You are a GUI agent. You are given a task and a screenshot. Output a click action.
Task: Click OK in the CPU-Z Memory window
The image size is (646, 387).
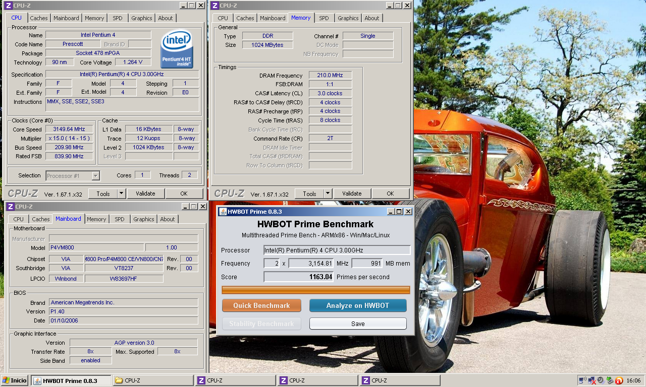click(390, 193)
